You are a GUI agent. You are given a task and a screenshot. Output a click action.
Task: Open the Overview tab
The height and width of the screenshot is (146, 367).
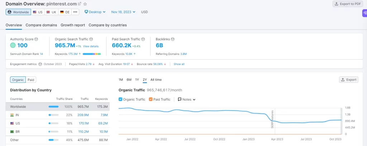(14, 25)
